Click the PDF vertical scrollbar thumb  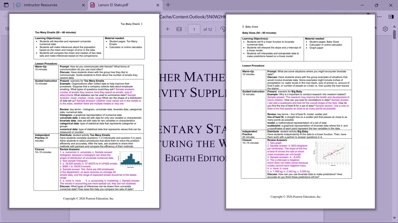[395, 34]
